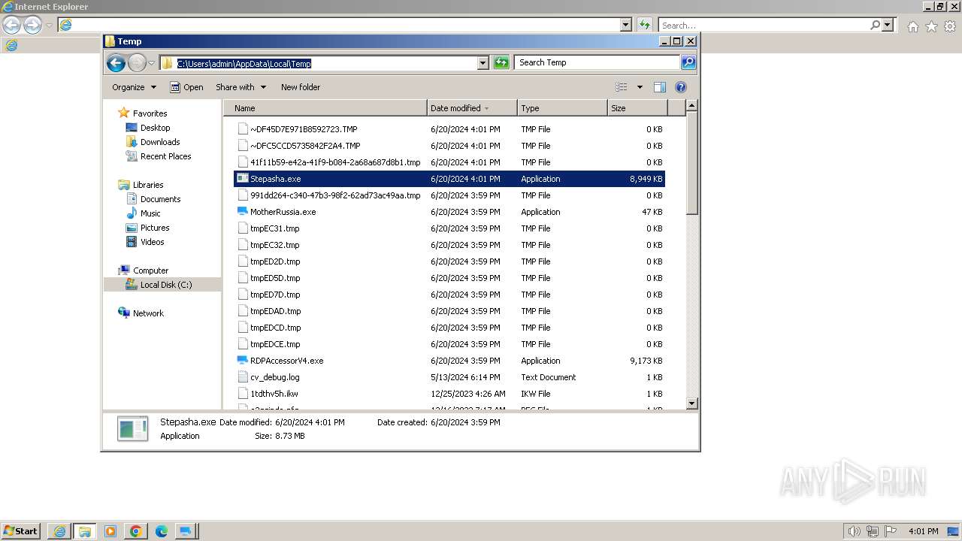Open Internet Explorer Favorites star icon

(x=931, y=26)
